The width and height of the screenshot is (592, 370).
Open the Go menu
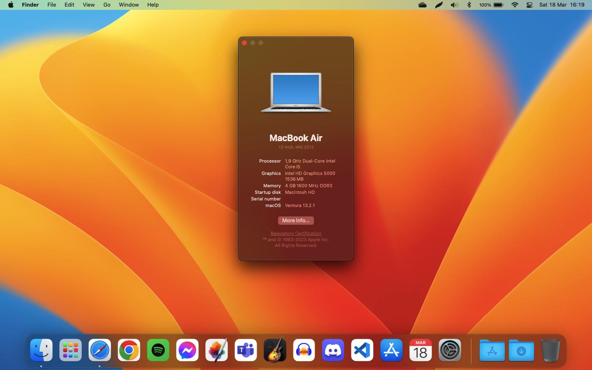[107, 5]
